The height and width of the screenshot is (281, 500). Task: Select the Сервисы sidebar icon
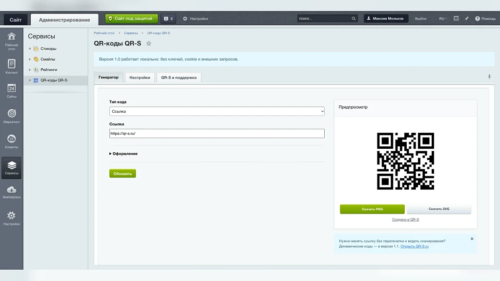point(12,168)
